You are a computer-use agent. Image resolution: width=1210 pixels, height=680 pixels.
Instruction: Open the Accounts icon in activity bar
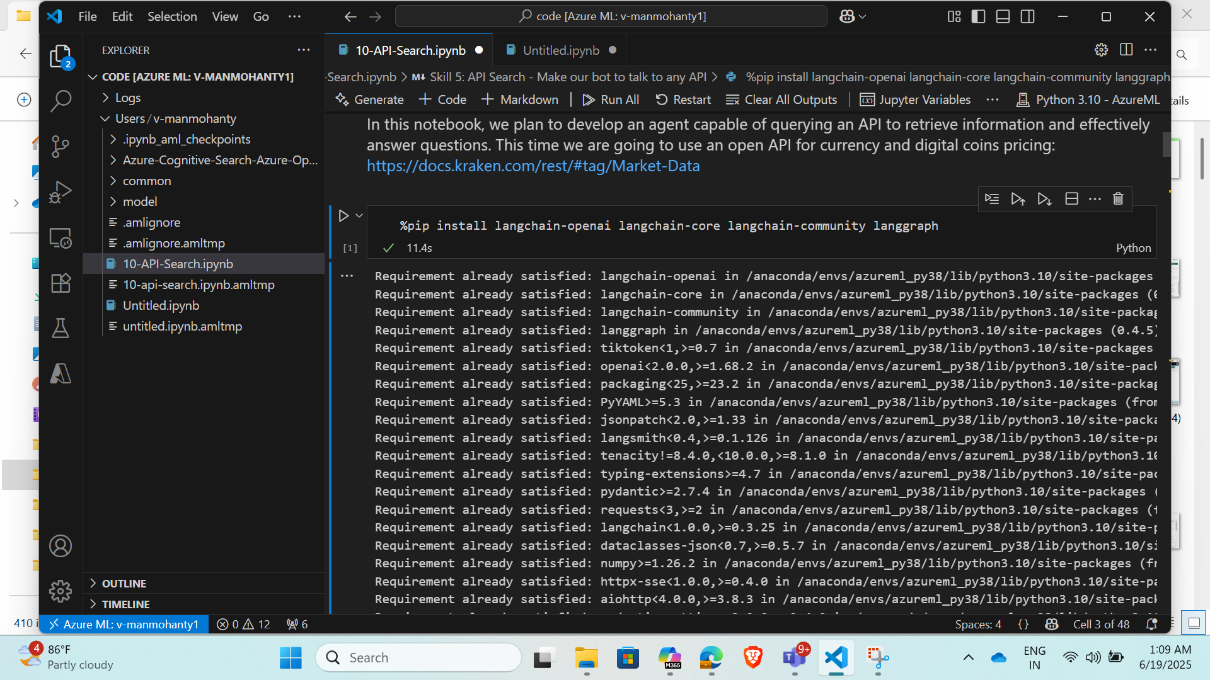pyautogui.click(x=60, y=546)
